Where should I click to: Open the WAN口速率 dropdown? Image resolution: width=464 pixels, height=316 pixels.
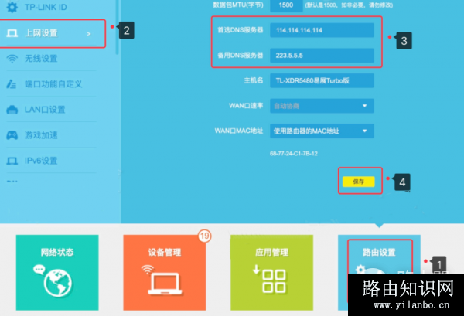click(x=322, y=106)
